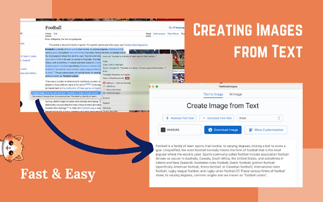Open JSONVue from the context menu
The width and height of the screenshot is (323, 202).
[x=110, y=86]
